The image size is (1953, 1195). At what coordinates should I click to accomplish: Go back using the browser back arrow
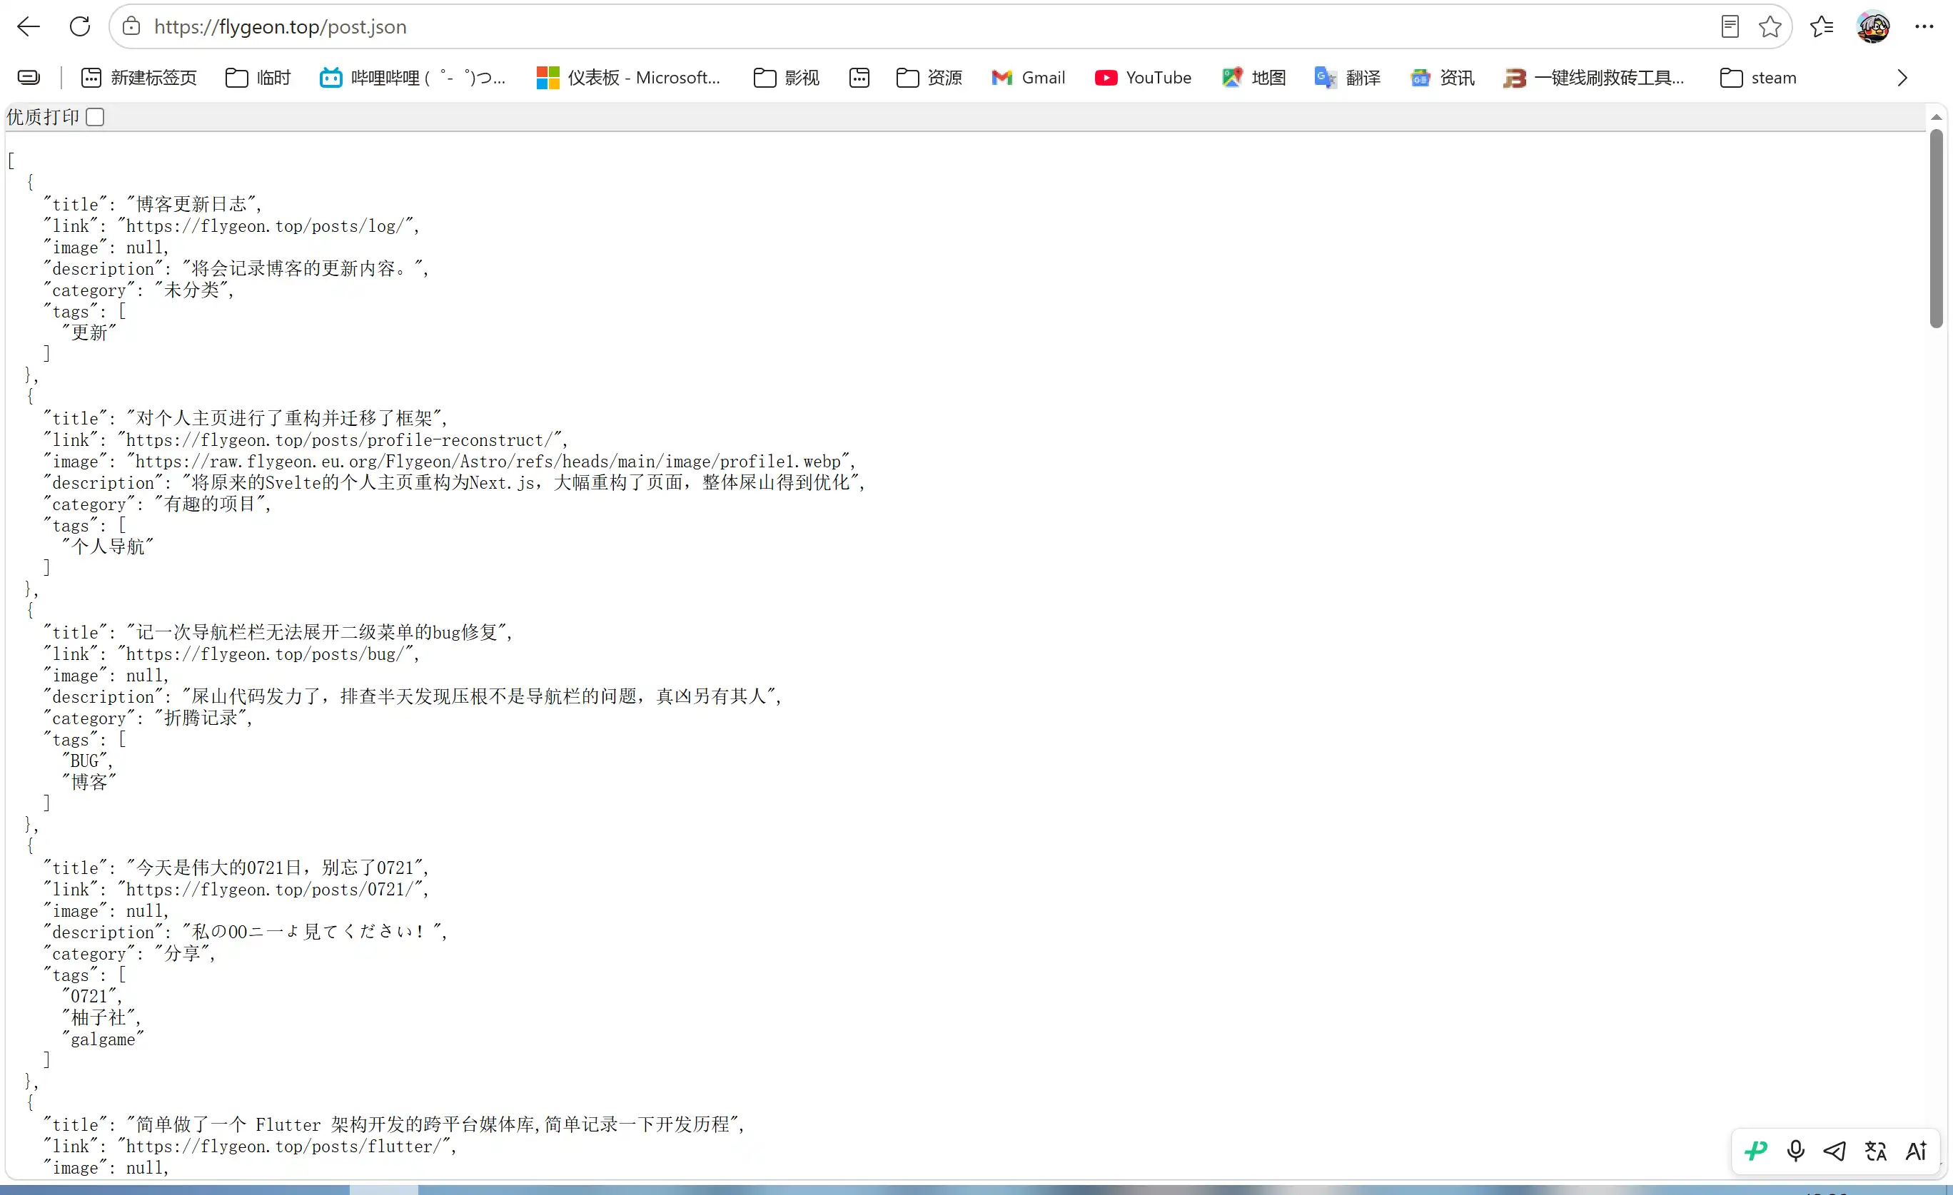tap(29, 26)
